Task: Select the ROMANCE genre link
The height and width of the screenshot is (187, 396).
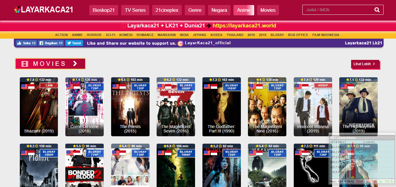Action: tap(145, 35)
